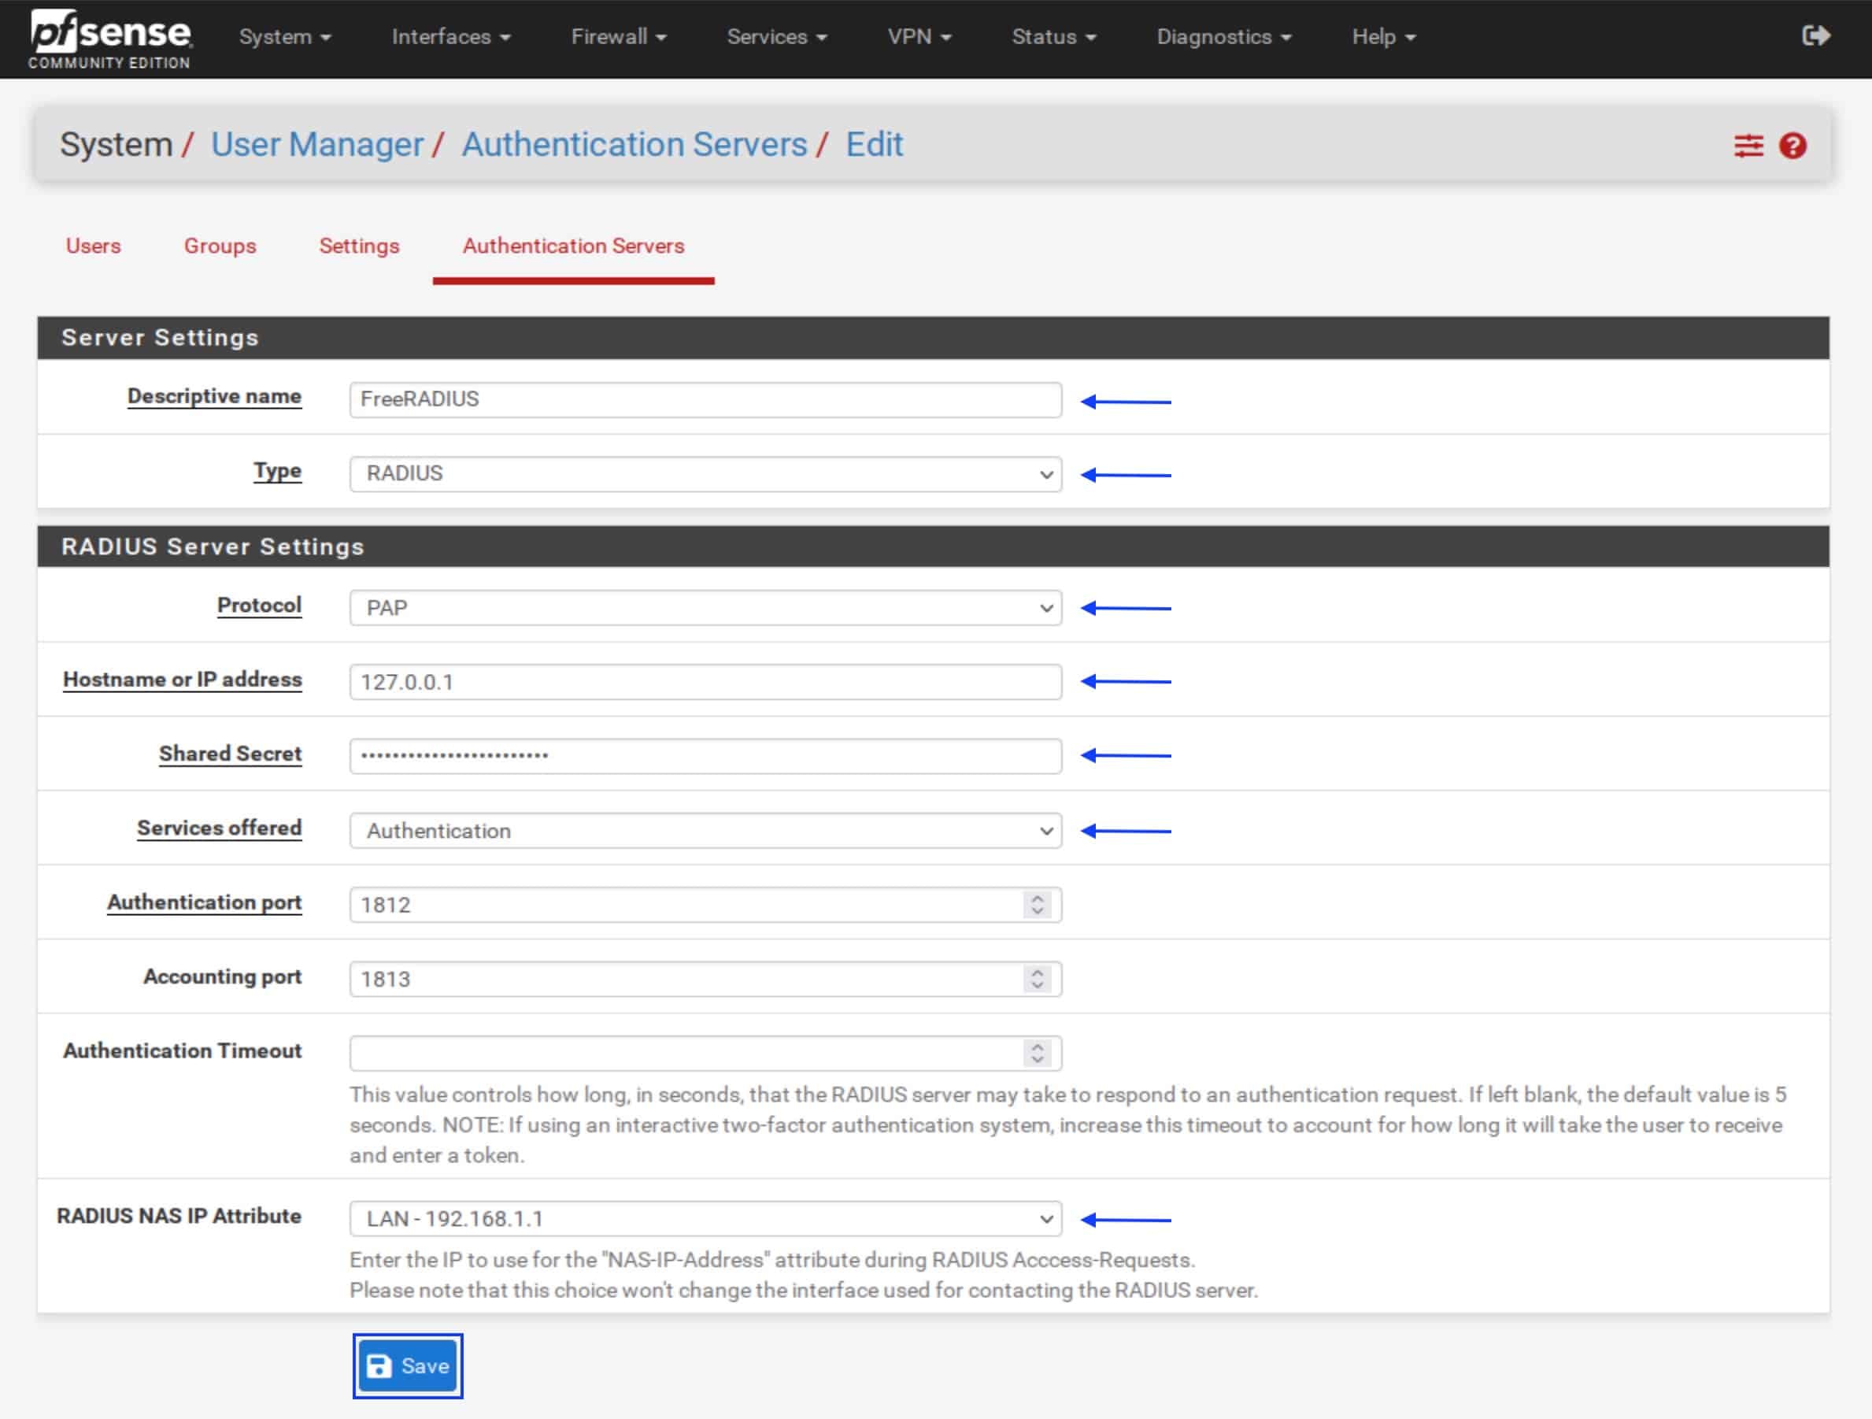
Task: Open the shortcut sliders icon in breadcrumb bar
Action: [1748, 146]
